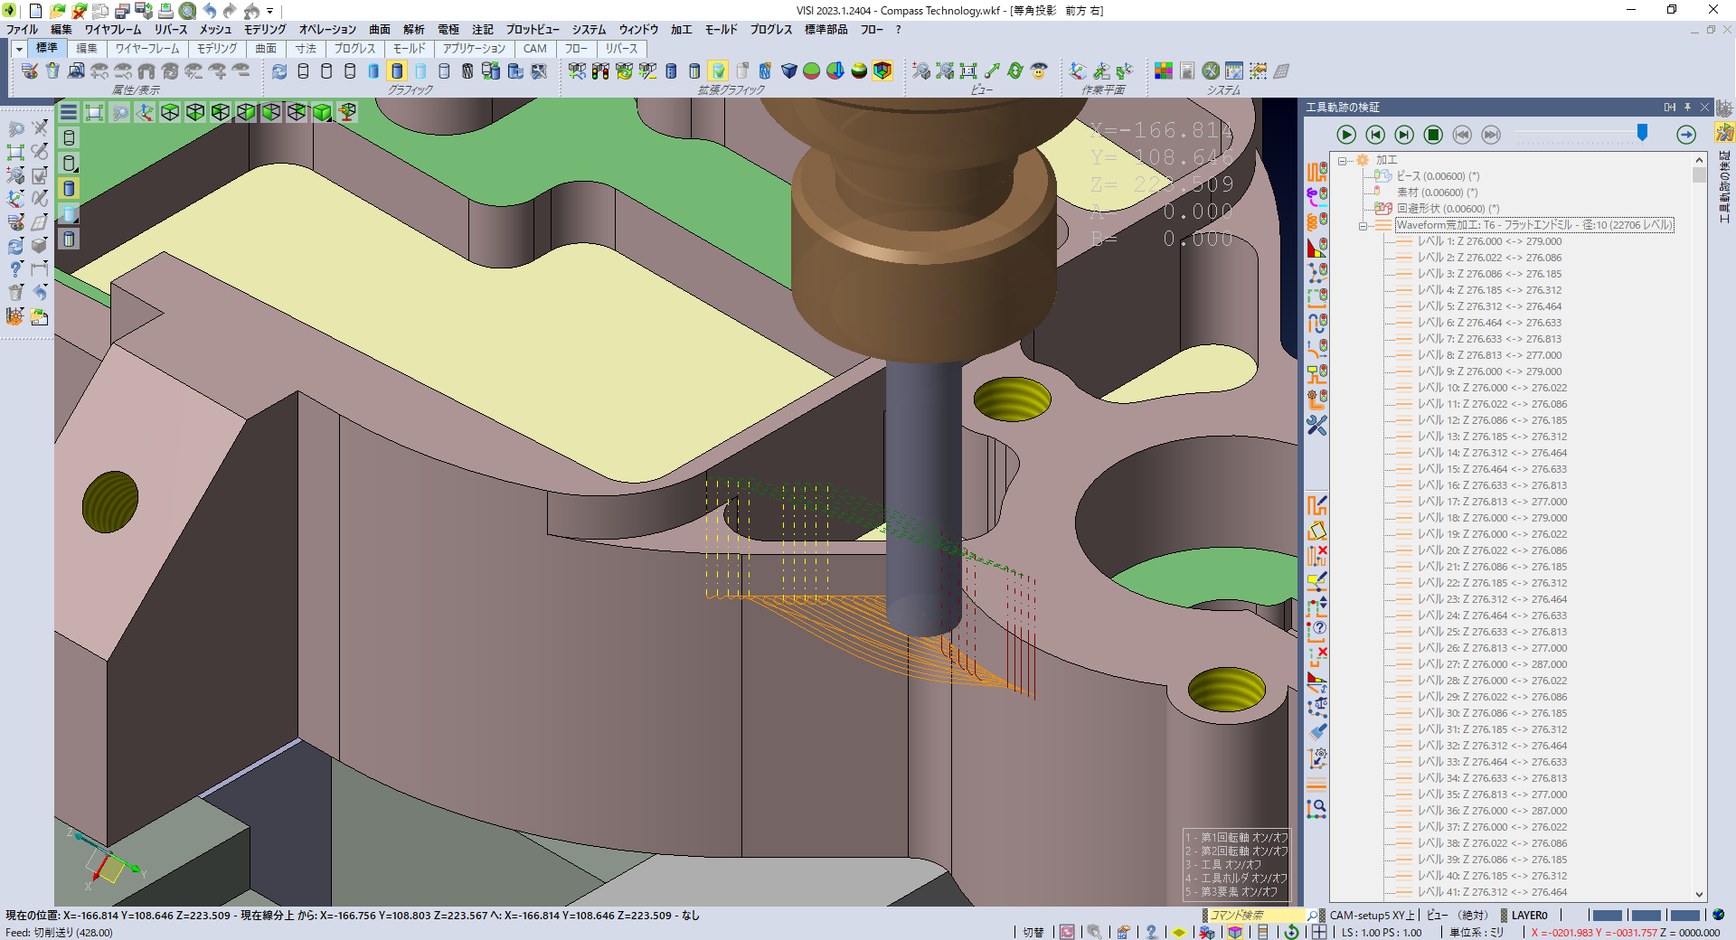The height and width of the screenshot is (940, 1736).
Task: Select the solid green cube view dropdown
Action: point(322,112)
